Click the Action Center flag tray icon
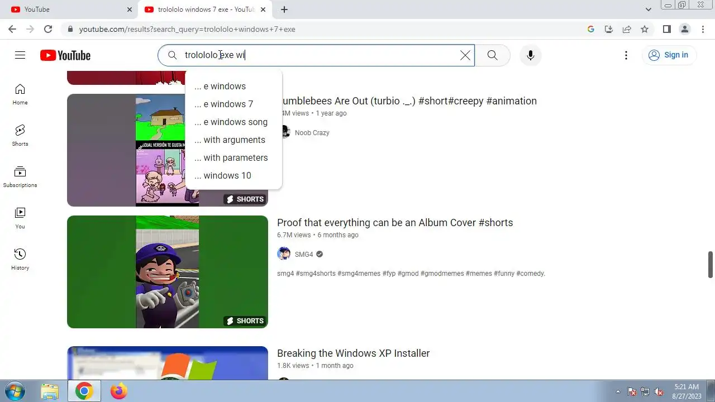 coord(632,391)
